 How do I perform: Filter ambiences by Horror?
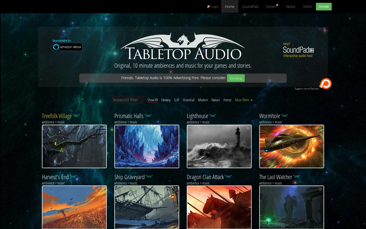(x=227, y=100)
